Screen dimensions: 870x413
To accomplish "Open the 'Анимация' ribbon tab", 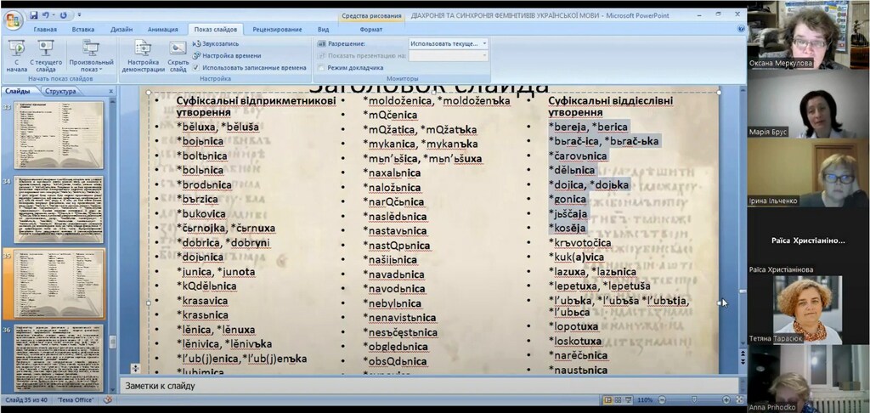I will pos(162,29).
